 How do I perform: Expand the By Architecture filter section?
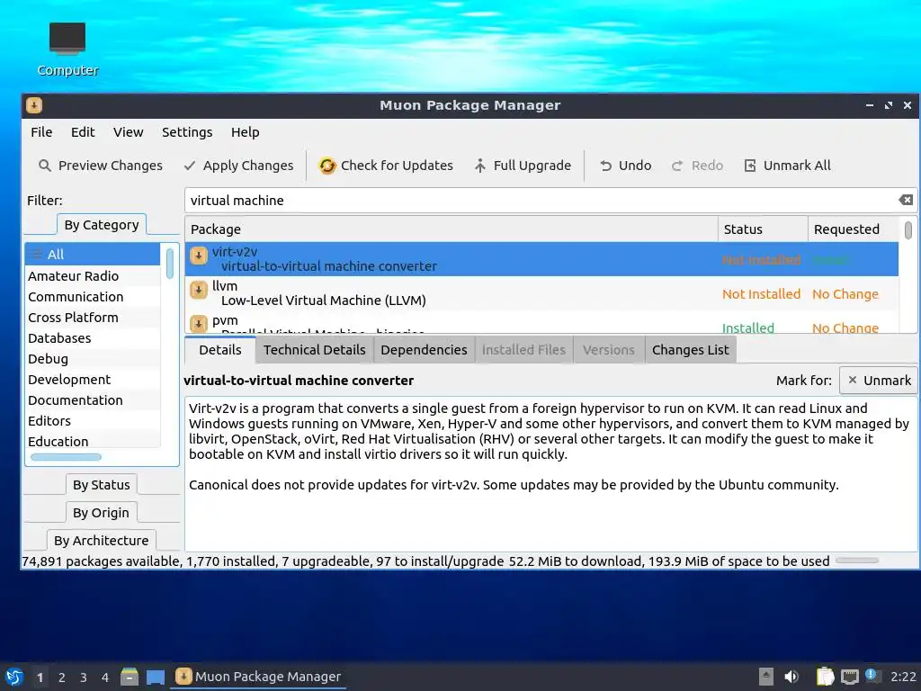(101, 540)
